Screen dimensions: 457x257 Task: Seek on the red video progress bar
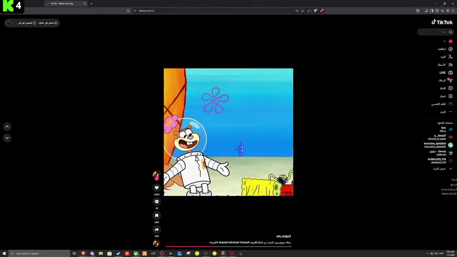pyautogui.click(x=228, y=246)
